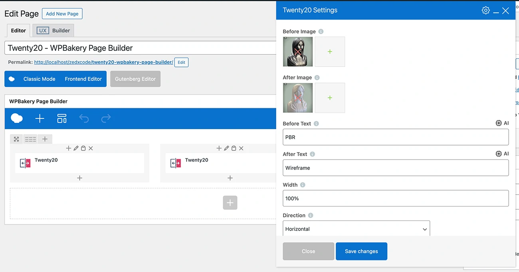This screenshot has width=519, height=272.
Task: Click into the After Text field containing Wireframe
Action: click(395, 168)
